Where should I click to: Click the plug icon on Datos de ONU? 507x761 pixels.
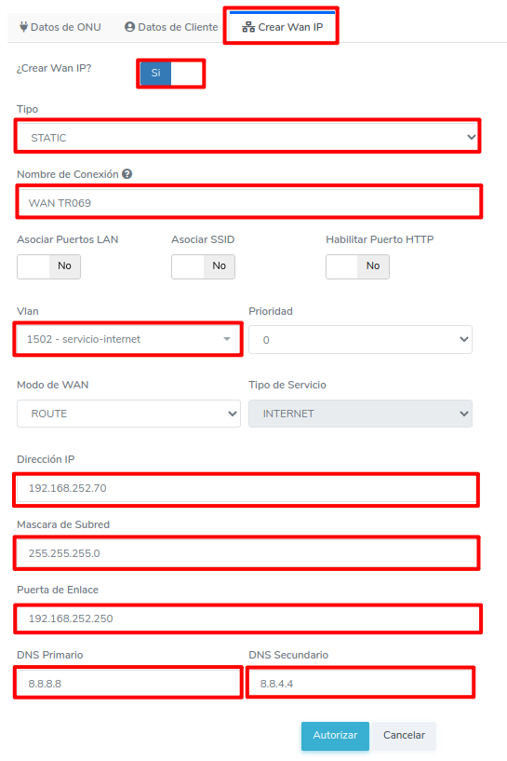point(23,27)
